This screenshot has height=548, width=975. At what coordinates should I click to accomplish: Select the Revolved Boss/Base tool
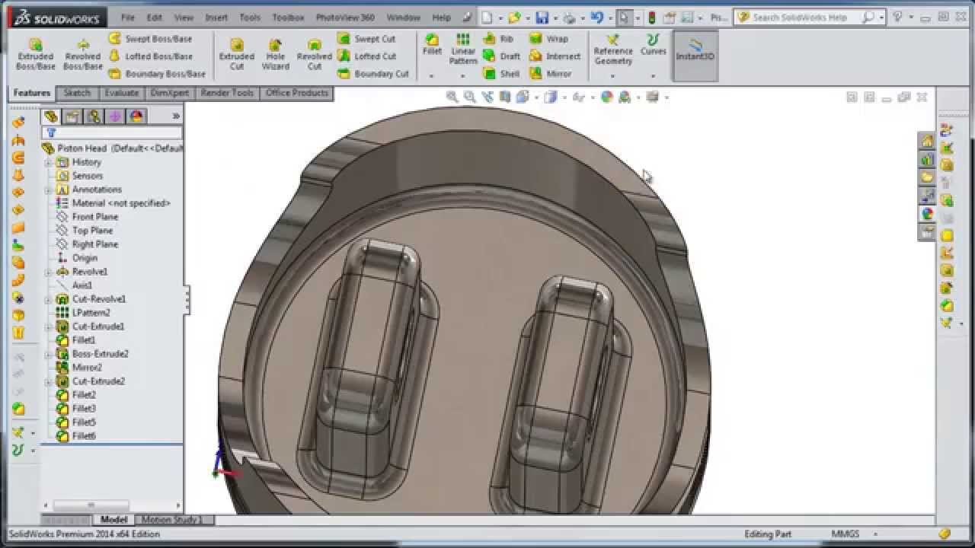(82, 54)
